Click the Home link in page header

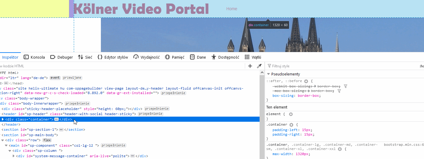(x=232, y=9)
